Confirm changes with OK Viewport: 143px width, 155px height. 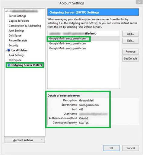111,148
